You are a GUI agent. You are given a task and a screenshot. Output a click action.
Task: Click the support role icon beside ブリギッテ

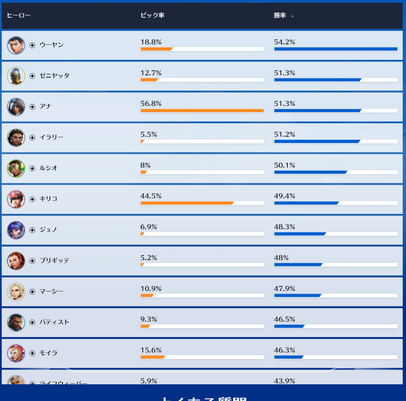click(x=32, y=261)
